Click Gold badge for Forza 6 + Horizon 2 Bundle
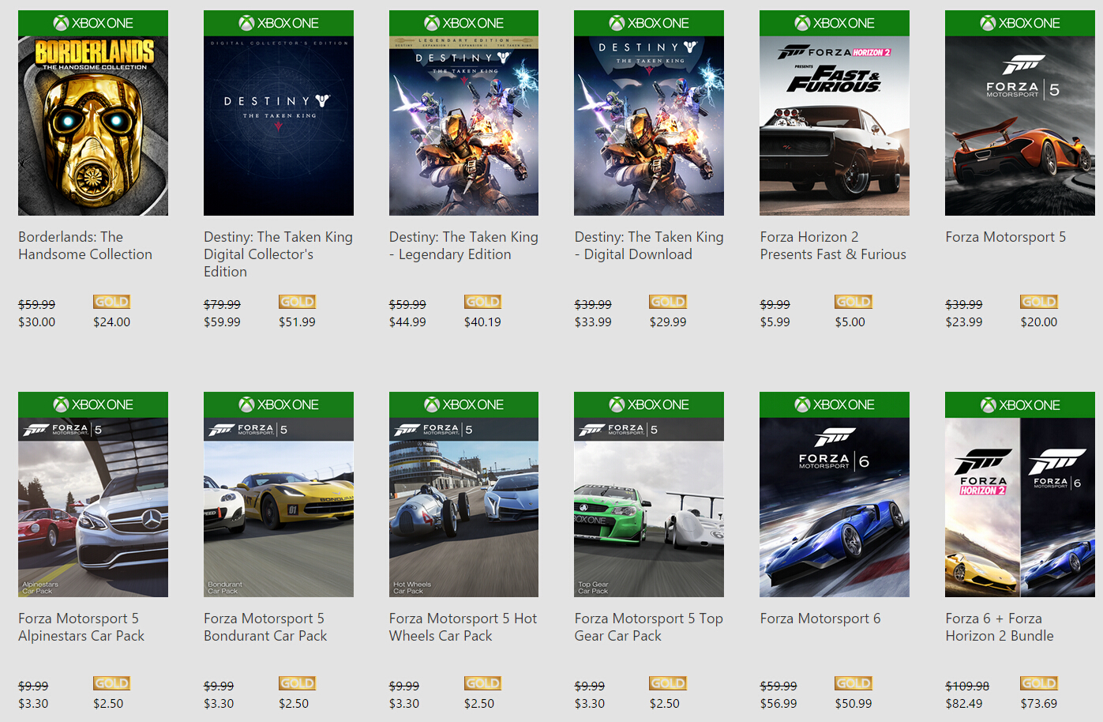 coord(1038,683)
